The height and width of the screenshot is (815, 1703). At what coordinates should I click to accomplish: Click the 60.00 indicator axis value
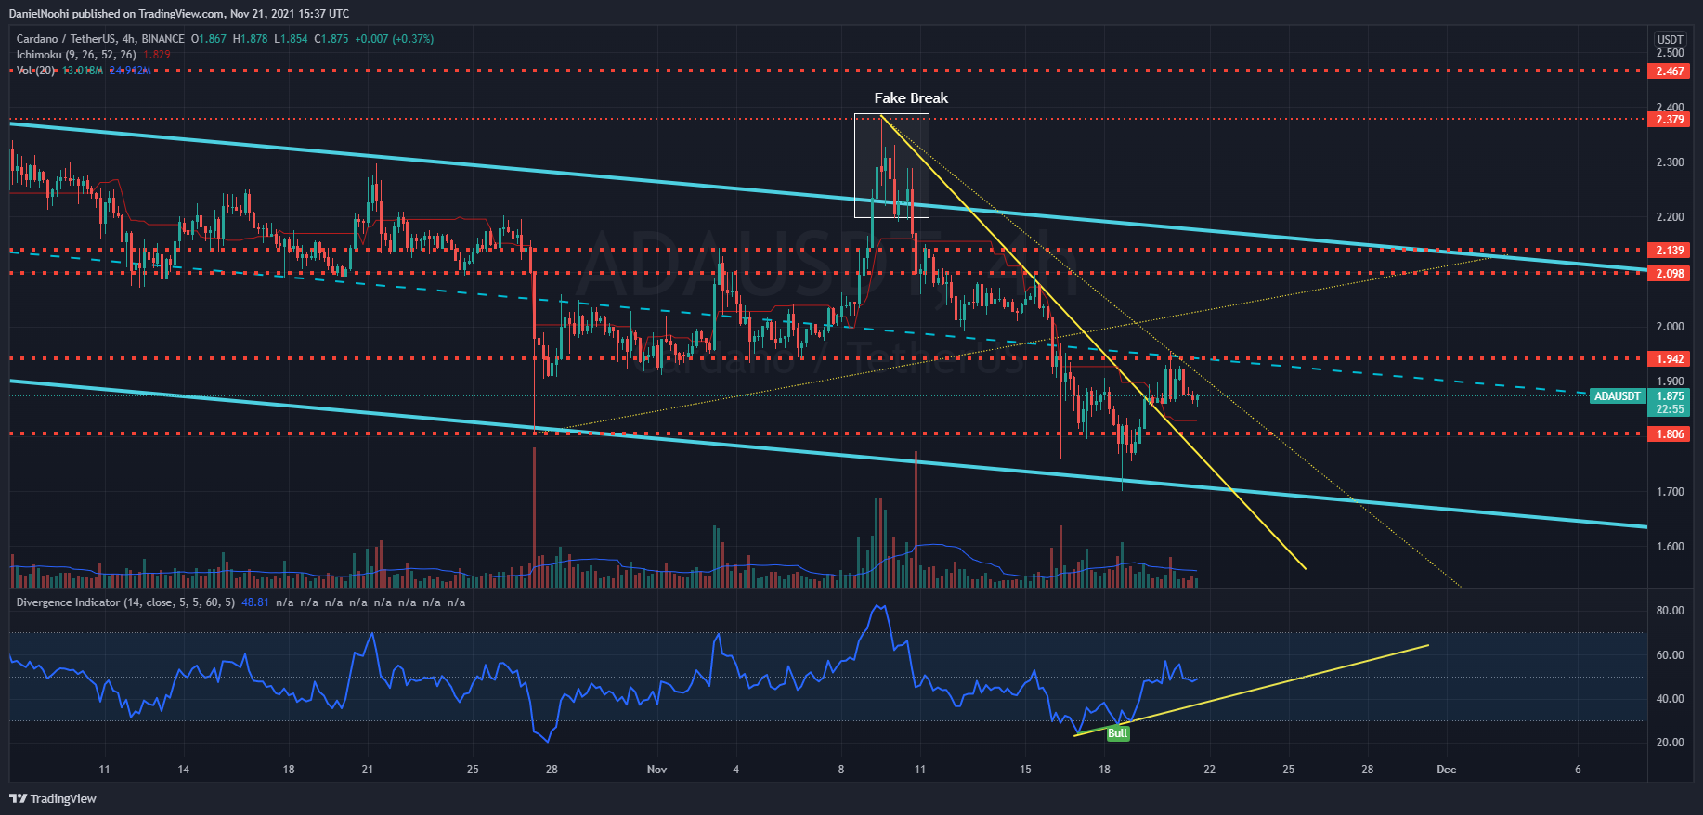[x=1670, y=654]
